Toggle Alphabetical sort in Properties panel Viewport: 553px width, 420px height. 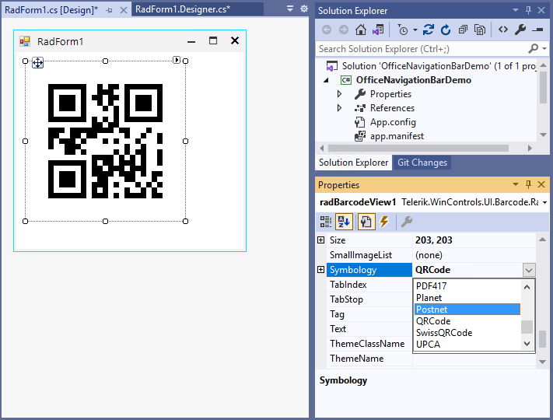pos(344,222)
